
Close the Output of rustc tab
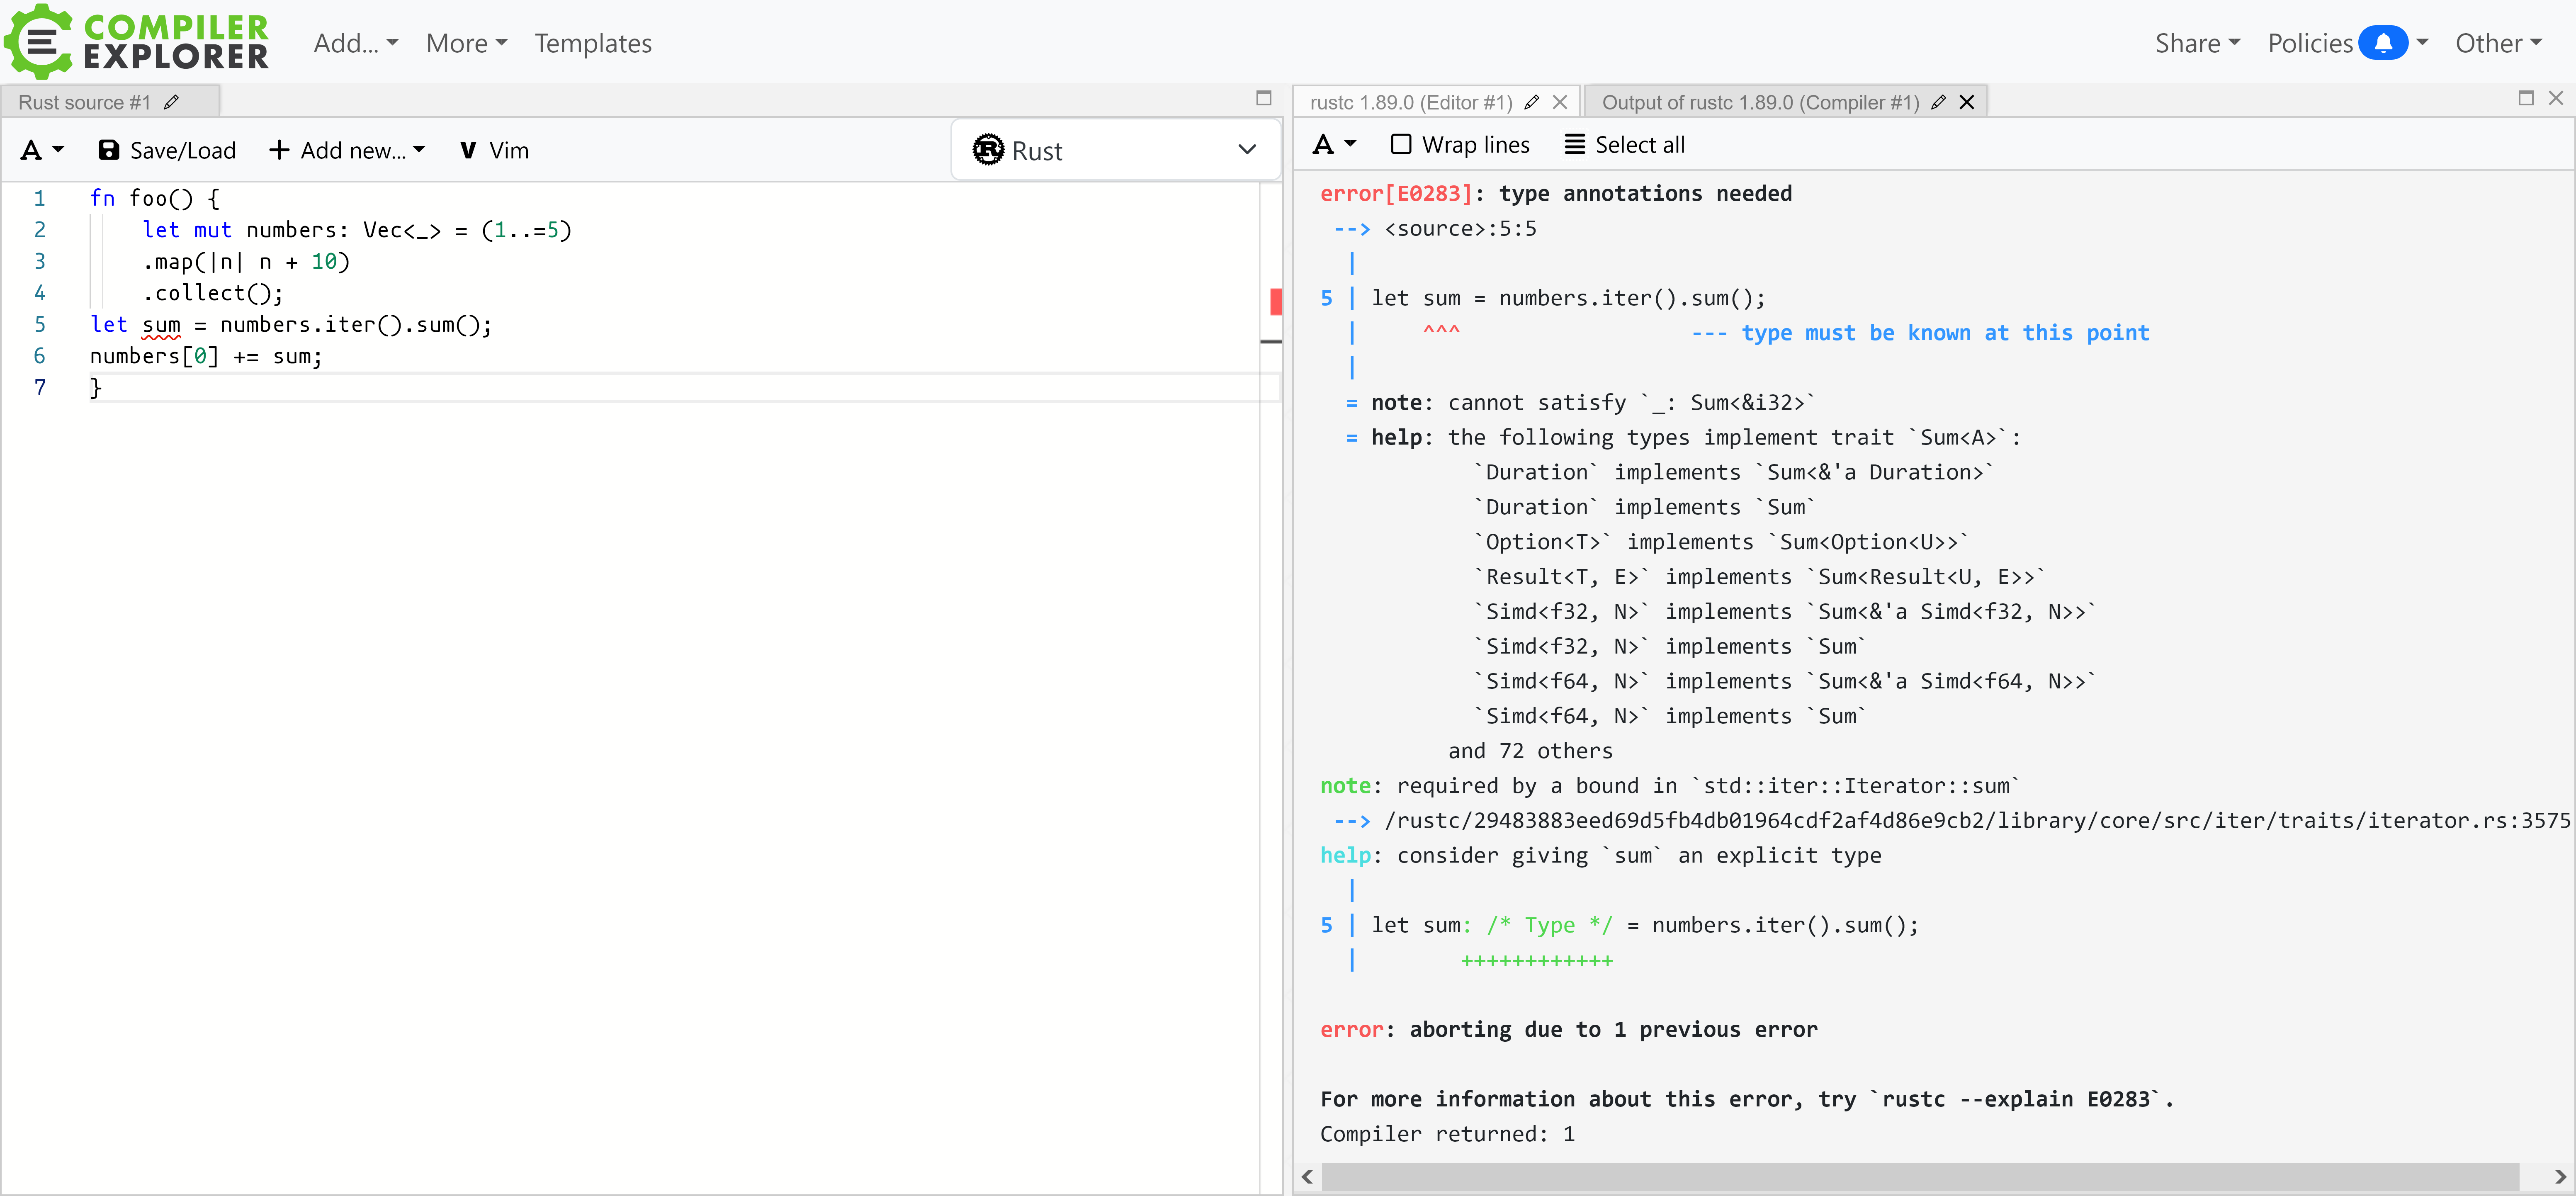1966,102
